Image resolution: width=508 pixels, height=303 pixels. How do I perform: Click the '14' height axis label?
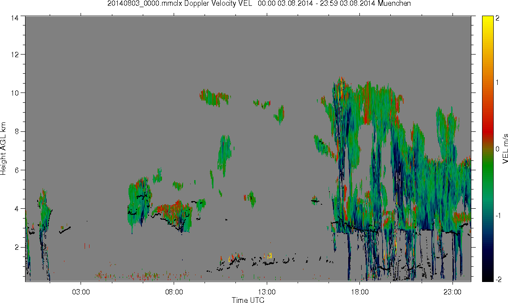click(x=15, y=18)
